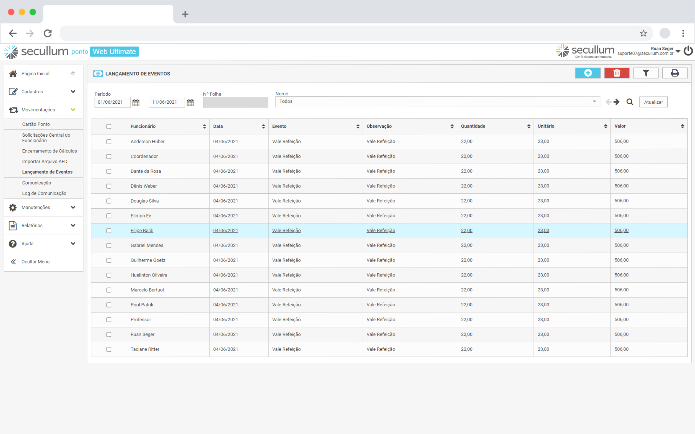Click the search magnifier icon

point(630,102)
